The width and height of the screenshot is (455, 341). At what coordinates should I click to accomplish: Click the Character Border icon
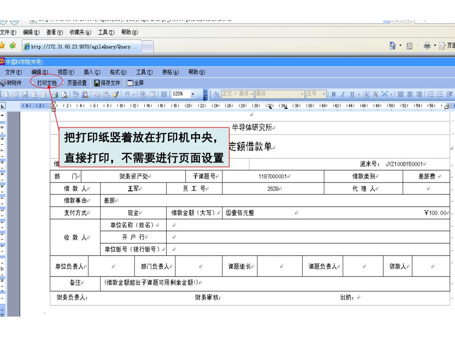tap(366, 94)
